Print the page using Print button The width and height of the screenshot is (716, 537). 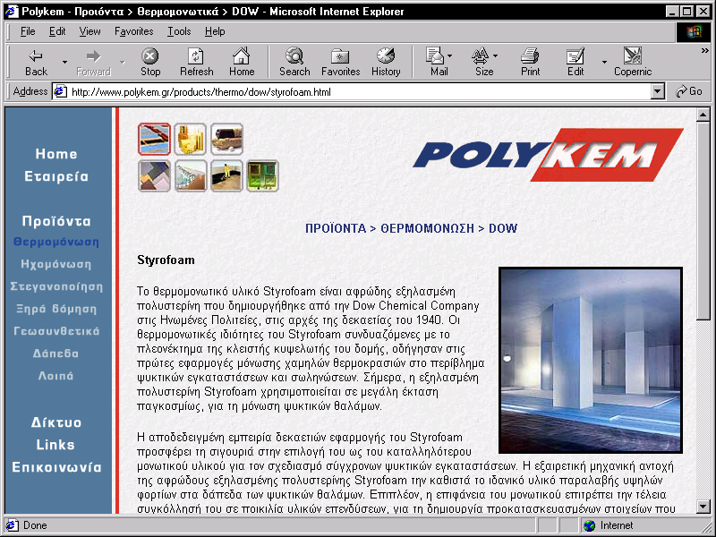530,62
